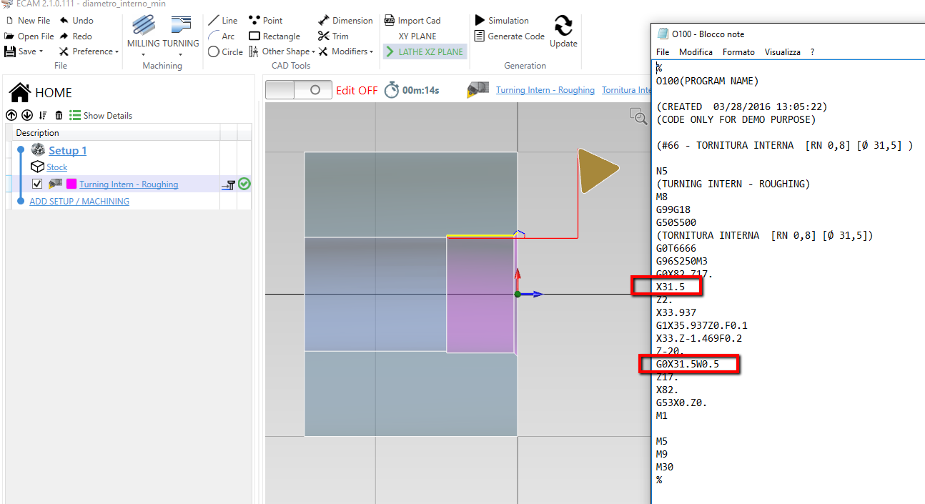The height and width of the screenshot is (504, 925).
Task: Click the Turning Intern - Roughing breadcrumb link
Action: click(545, 90)
